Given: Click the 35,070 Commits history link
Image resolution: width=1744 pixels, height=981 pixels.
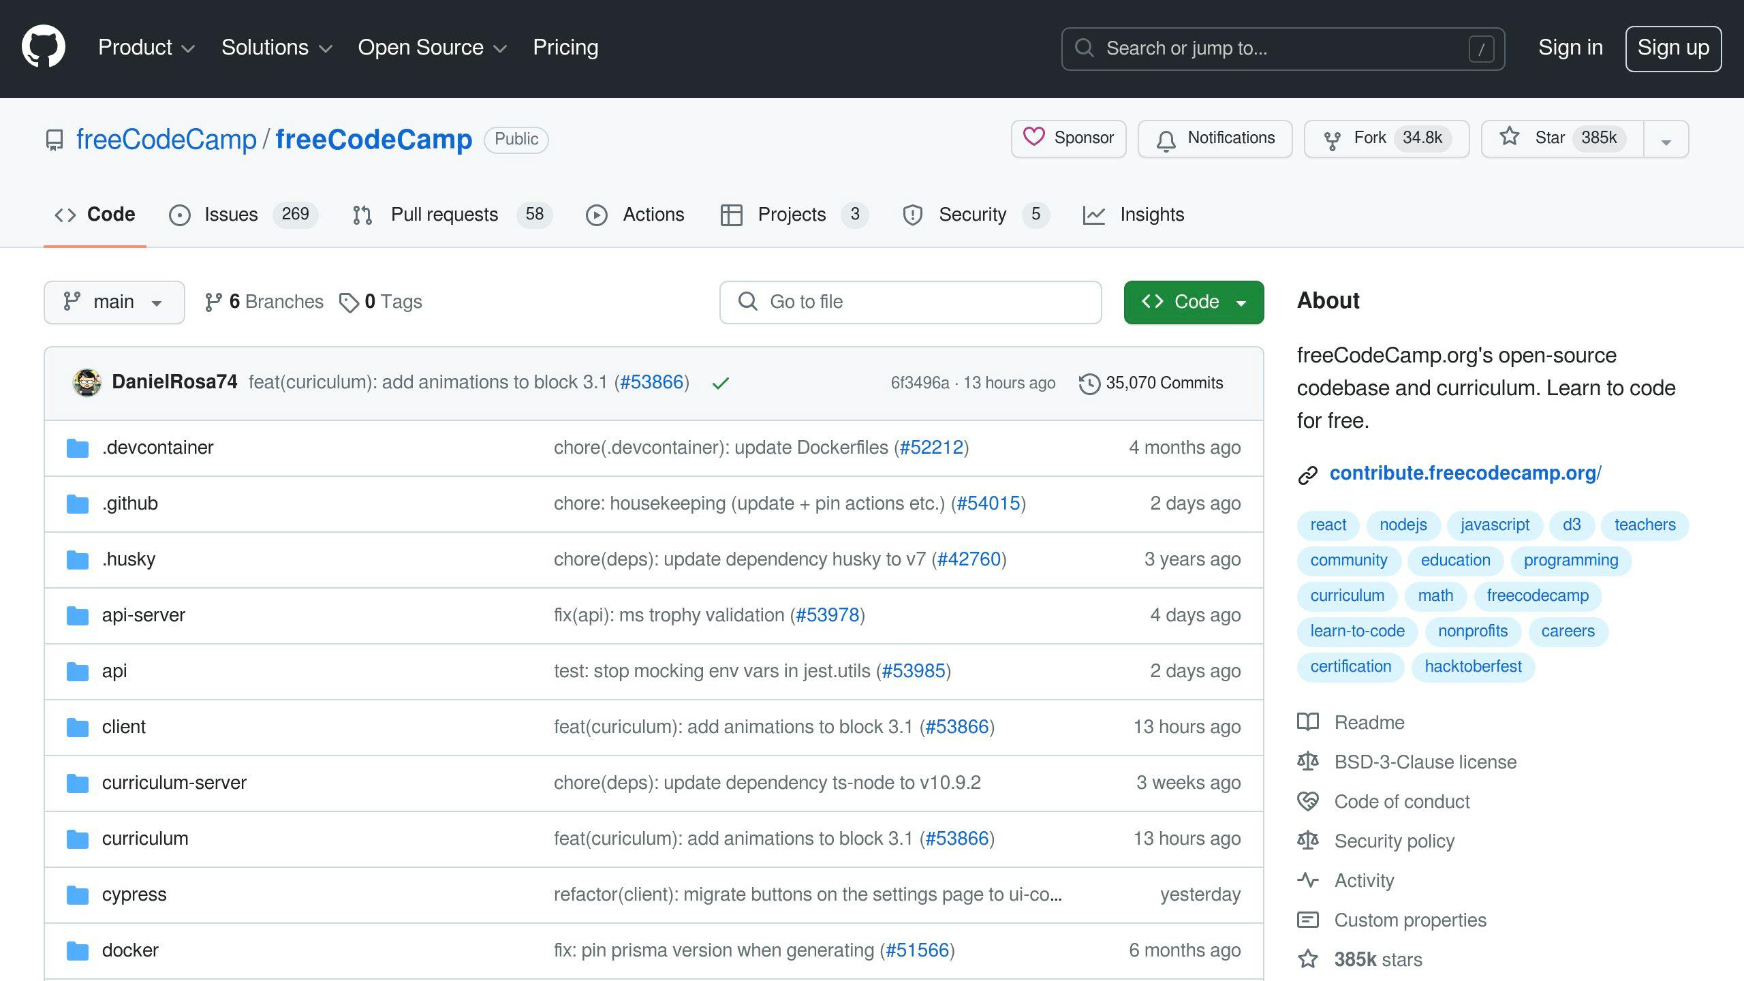Looking at the screenshot, I should [1149, 382].
